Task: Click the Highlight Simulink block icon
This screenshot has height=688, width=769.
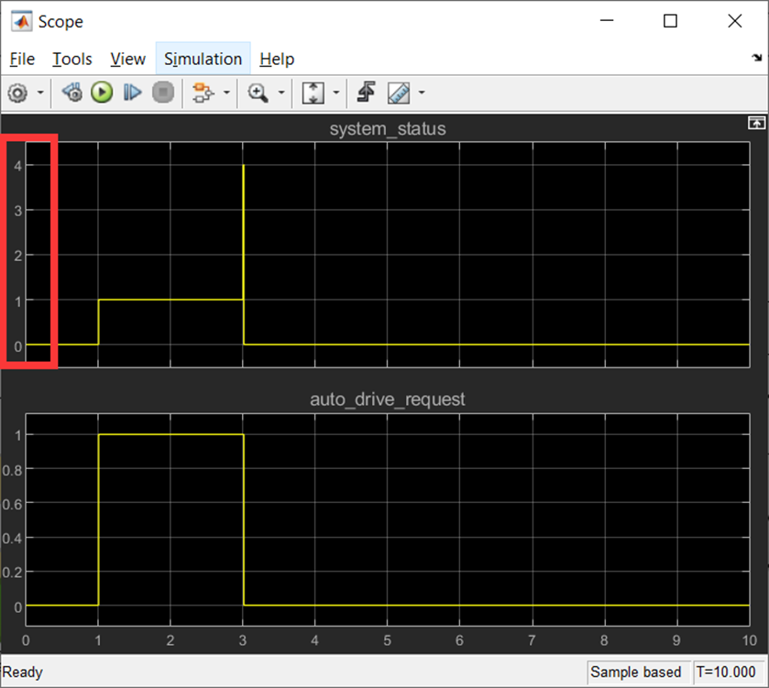Action: (x=203, y=93)
